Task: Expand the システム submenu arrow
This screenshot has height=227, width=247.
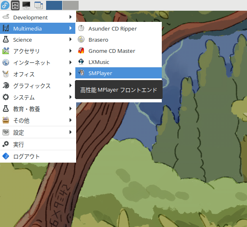Action: pos(70,97)
